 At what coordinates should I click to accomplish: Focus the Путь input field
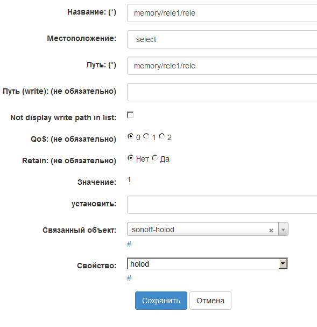(x=222, y=66)
